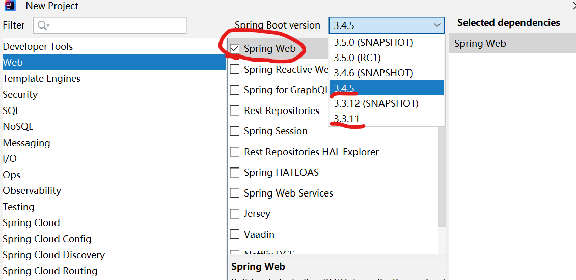The image size is (576, 280).
Task: Click the IntelliJ IDEA logo icon
Action: (9, 5)
